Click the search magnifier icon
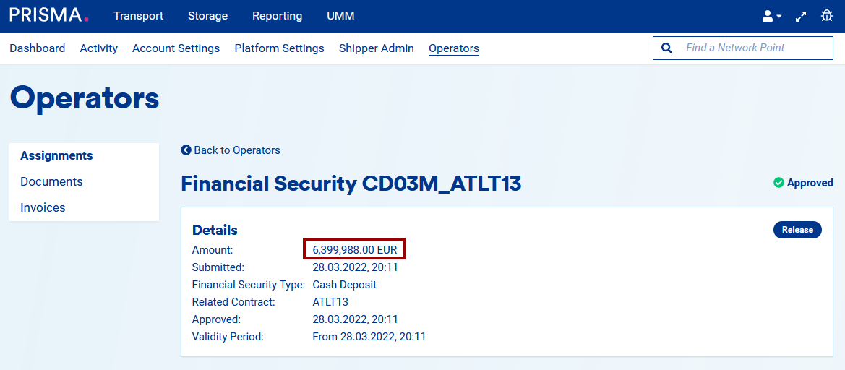The width and height of the screenshot is (845, 370). (x=667, y=48)
